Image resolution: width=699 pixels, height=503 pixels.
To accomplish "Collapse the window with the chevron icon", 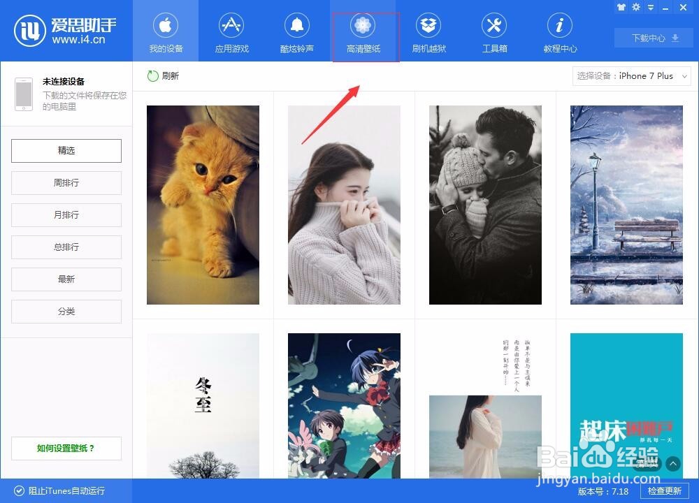I will tap(650, 7).
